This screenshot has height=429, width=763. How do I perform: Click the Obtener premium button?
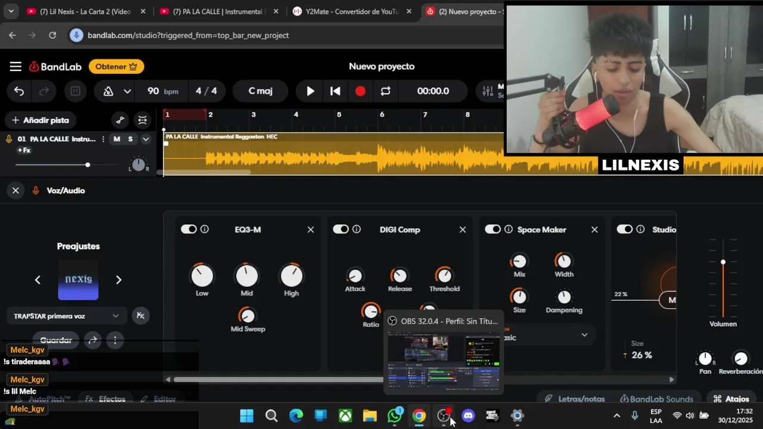pyautogui.click(x=116, y=67)
